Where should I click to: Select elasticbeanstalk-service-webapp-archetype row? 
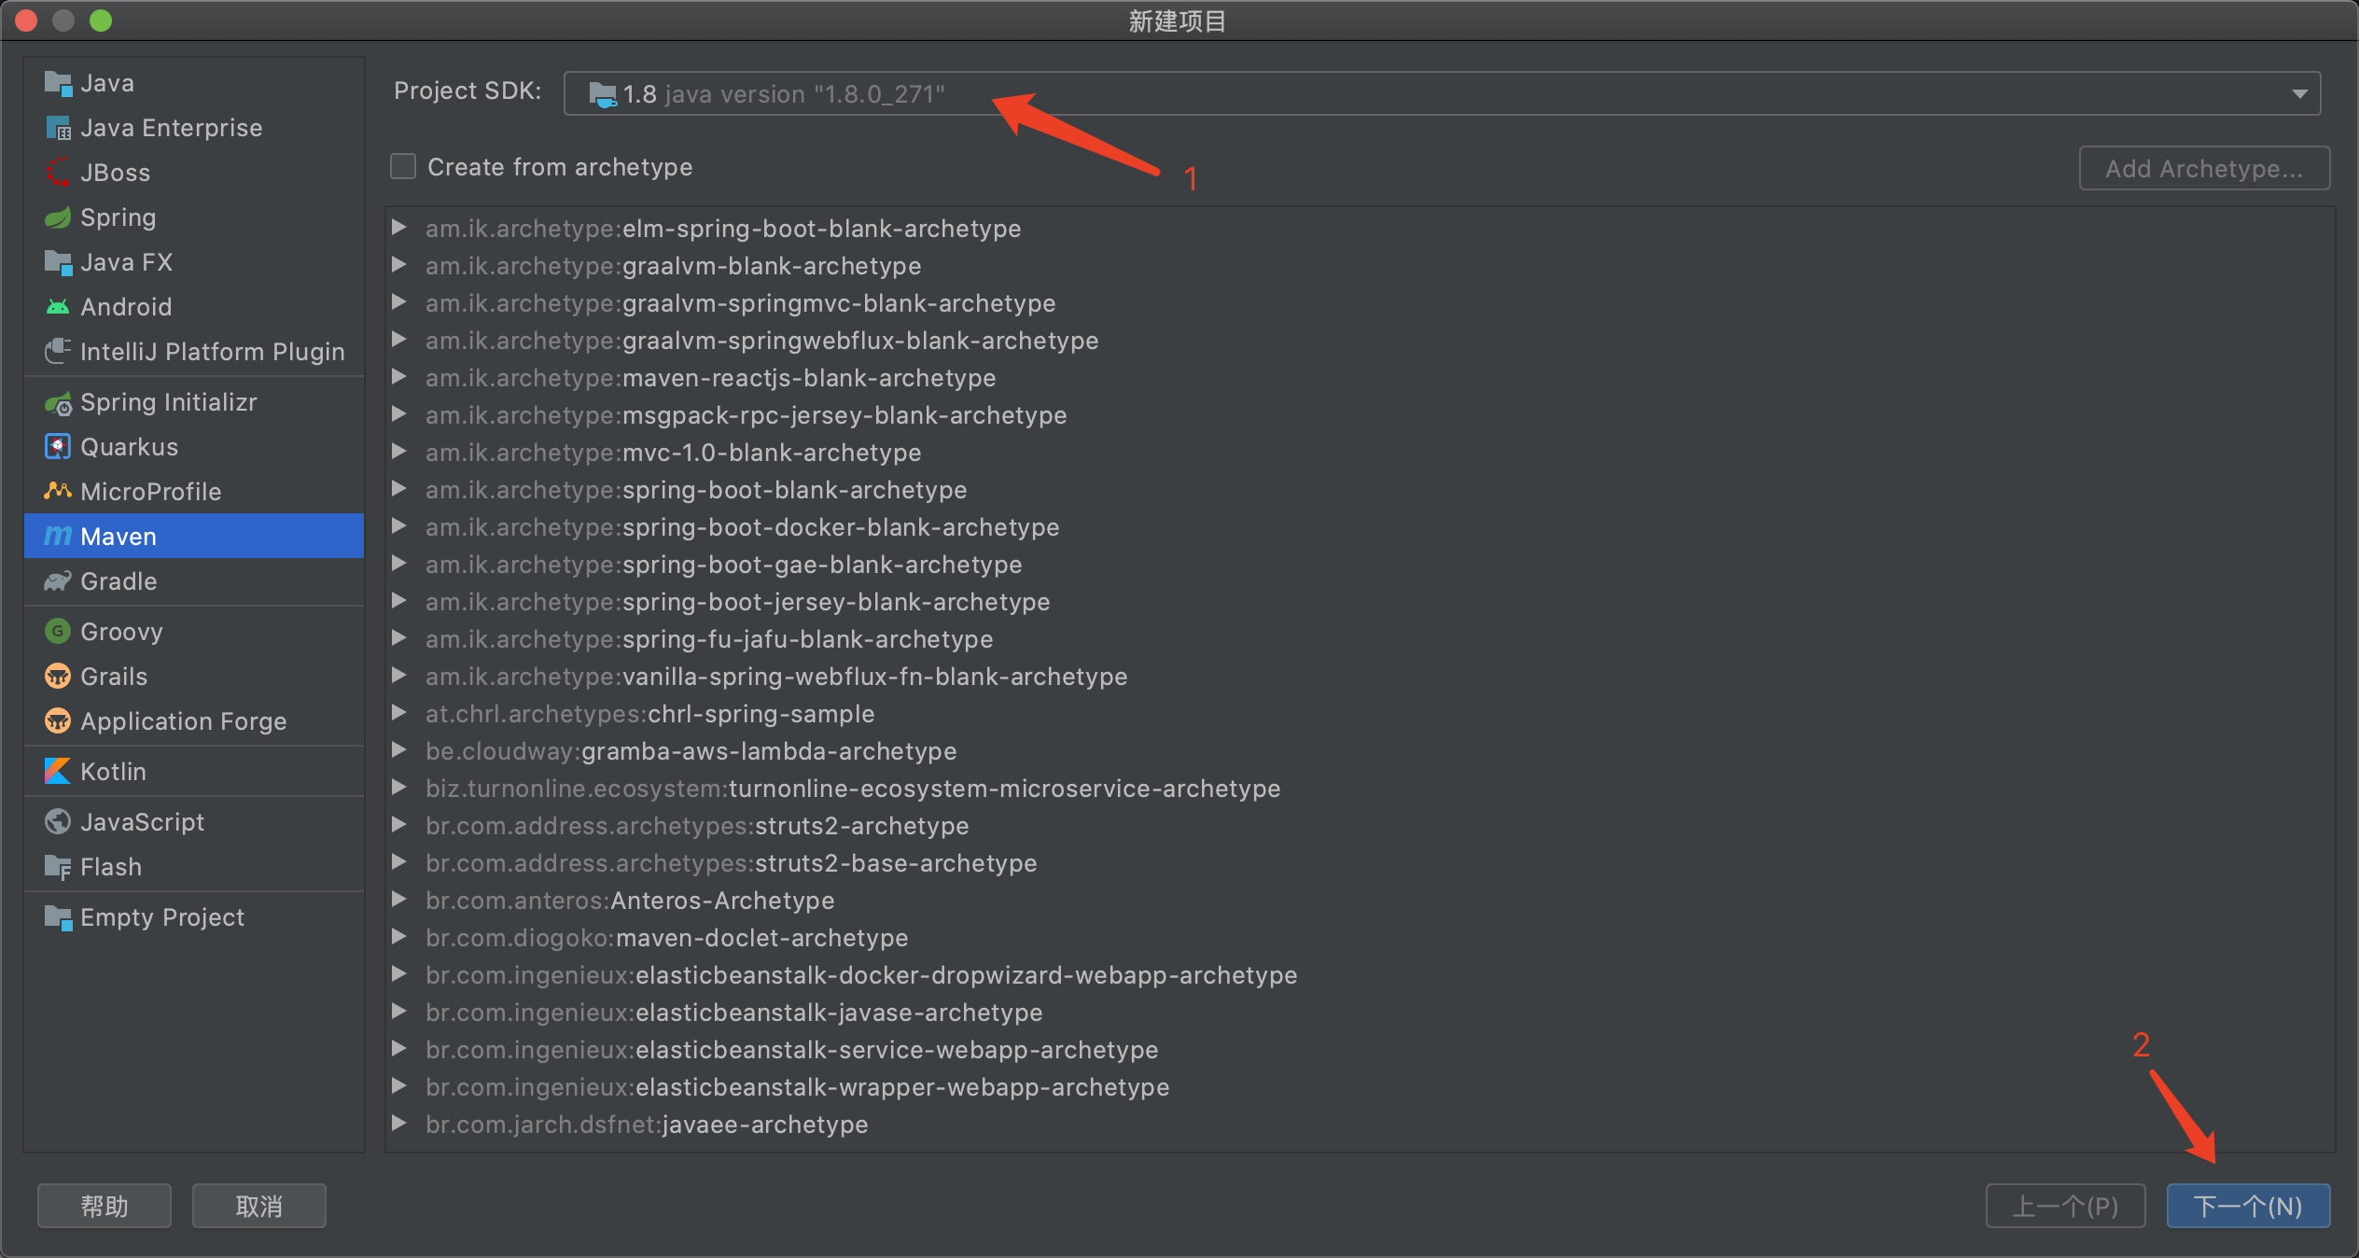tap(1360, 1050)
